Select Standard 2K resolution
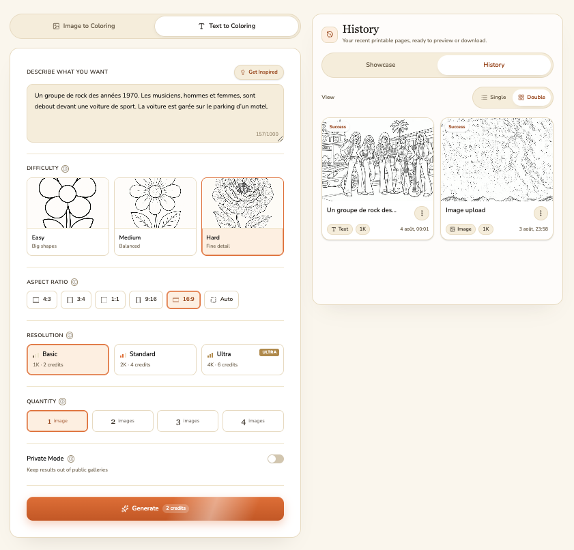 point(155,360)
